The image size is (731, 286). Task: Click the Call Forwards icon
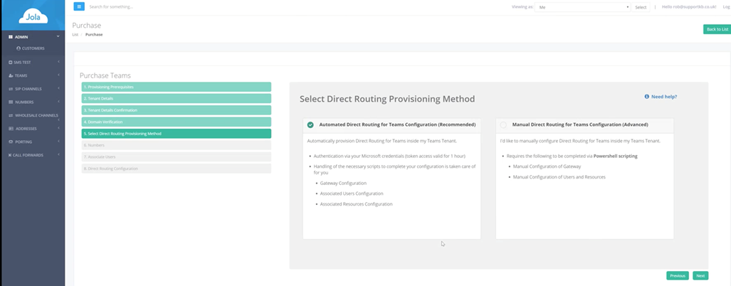[10, 155]
